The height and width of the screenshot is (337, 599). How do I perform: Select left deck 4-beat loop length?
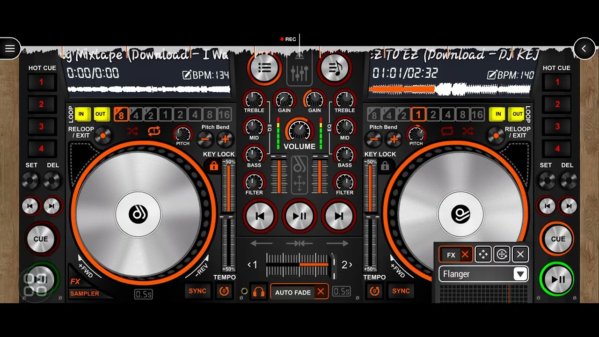pyautogui.click(x=195, y=115)
